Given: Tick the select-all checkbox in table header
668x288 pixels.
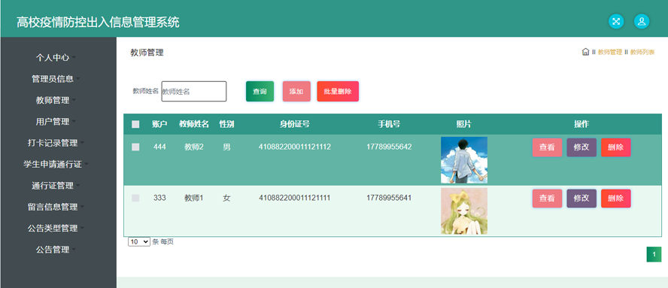Looking at the screenshot, I should [135, 124].
